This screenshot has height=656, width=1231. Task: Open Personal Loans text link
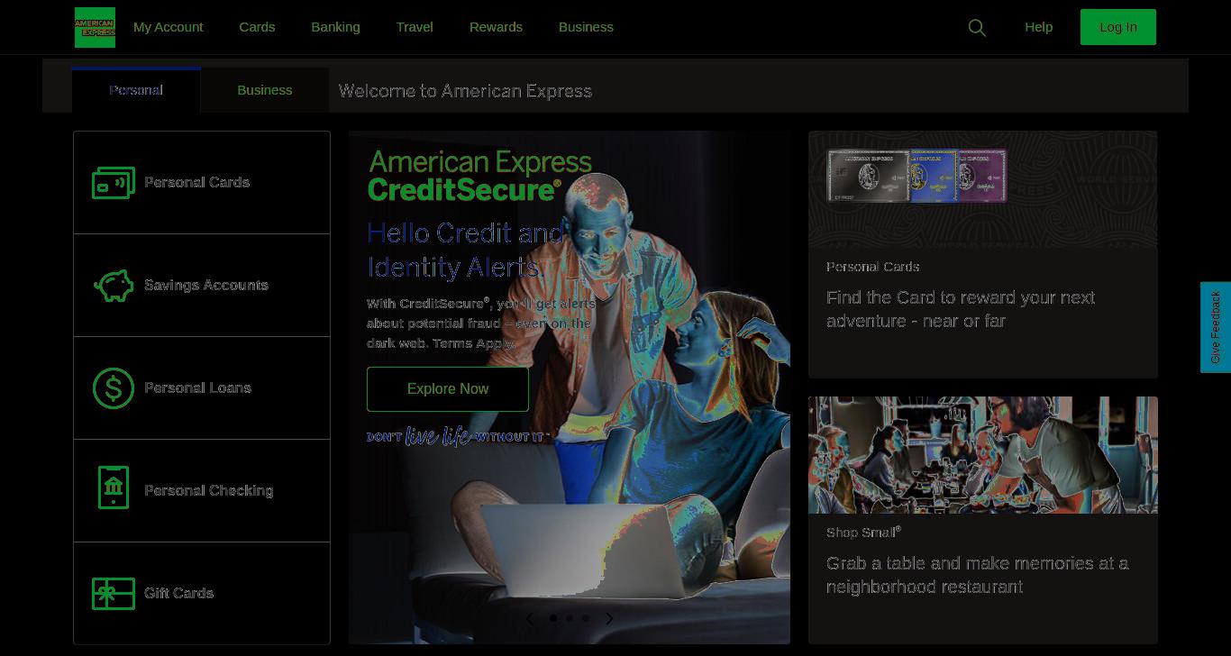[197, 387]
